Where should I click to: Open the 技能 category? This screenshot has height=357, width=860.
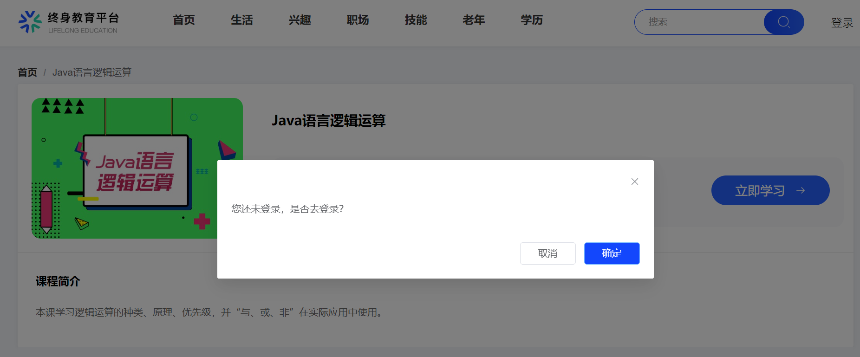coord(416,20)
